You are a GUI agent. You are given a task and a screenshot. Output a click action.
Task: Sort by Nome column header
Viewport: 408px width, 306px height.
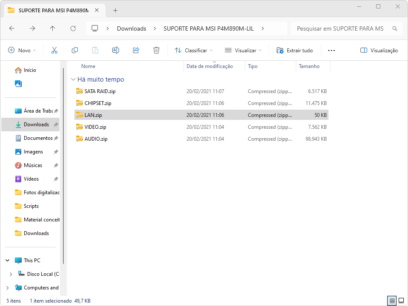point(88,66)
